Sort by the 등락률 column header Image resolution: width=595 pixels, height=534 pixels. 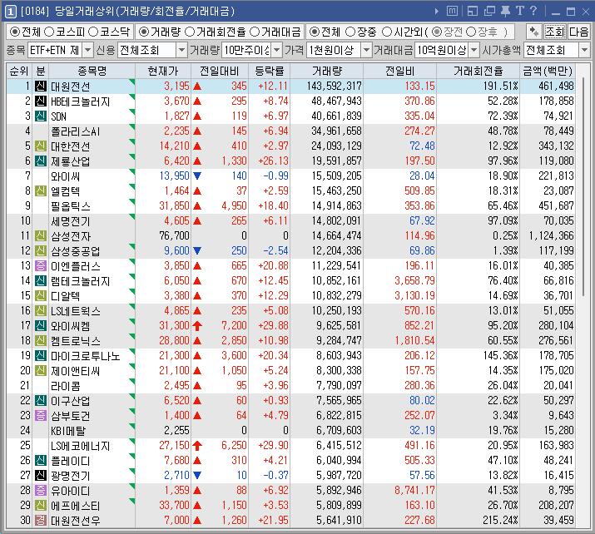(269, 71)
